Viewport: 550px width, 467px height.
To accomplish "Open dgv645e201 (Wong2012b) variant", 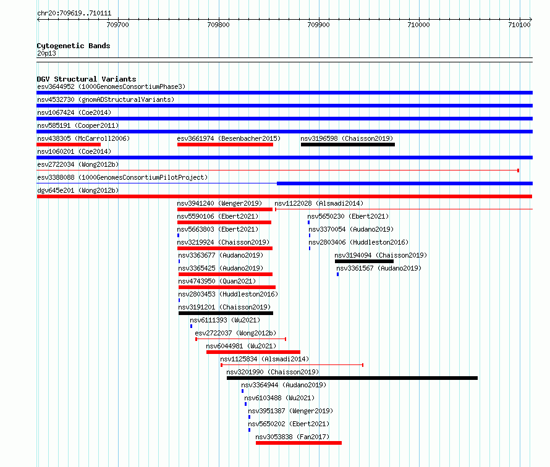I will [78, 190].
